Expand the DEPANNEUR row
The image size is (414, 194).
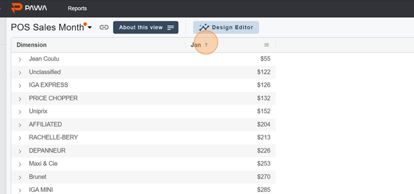pyautogui.click(x=20, y=151)
